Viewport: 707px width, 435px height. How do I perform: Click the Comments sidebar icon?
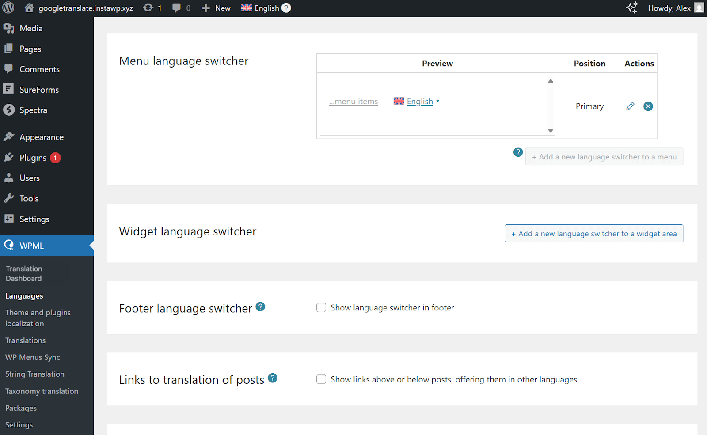pyautogui.click(x=9, y=69)
